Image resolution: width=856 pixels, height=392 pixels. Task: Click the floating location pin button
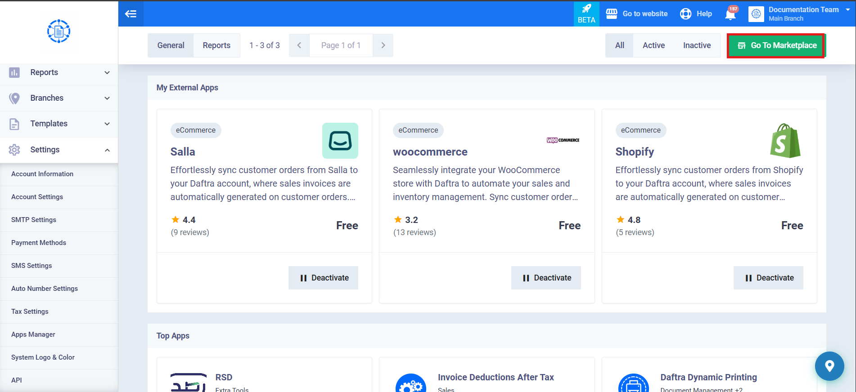tap(829, 366)
